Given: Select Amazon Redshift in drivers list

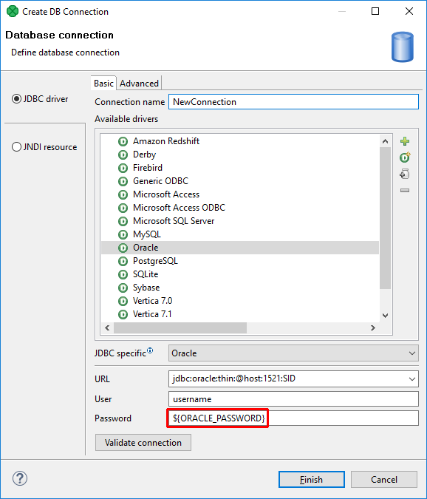Looking at the screenshot, I should point(166,141).
